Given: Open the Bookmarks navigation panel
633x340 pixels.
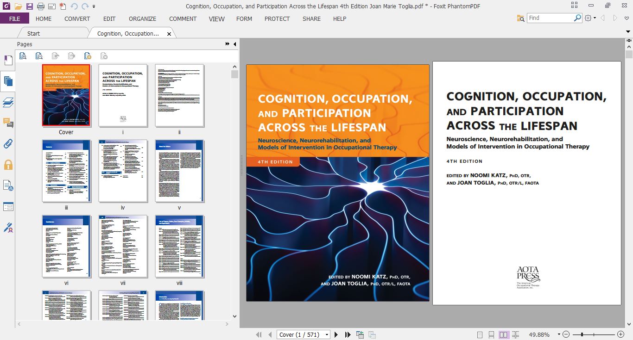Looking at the screenshot, I should (8, 61).
